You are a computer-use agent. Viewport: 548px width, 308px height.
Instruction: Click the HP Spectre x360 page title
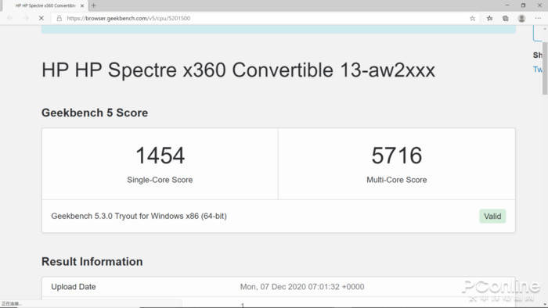pyautogui.click(x=238, y=70)
